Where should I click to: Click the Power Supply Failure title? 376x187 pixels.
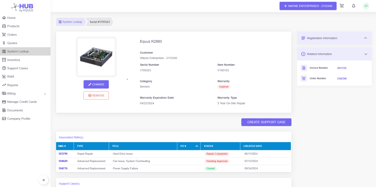tap(125, 169)
